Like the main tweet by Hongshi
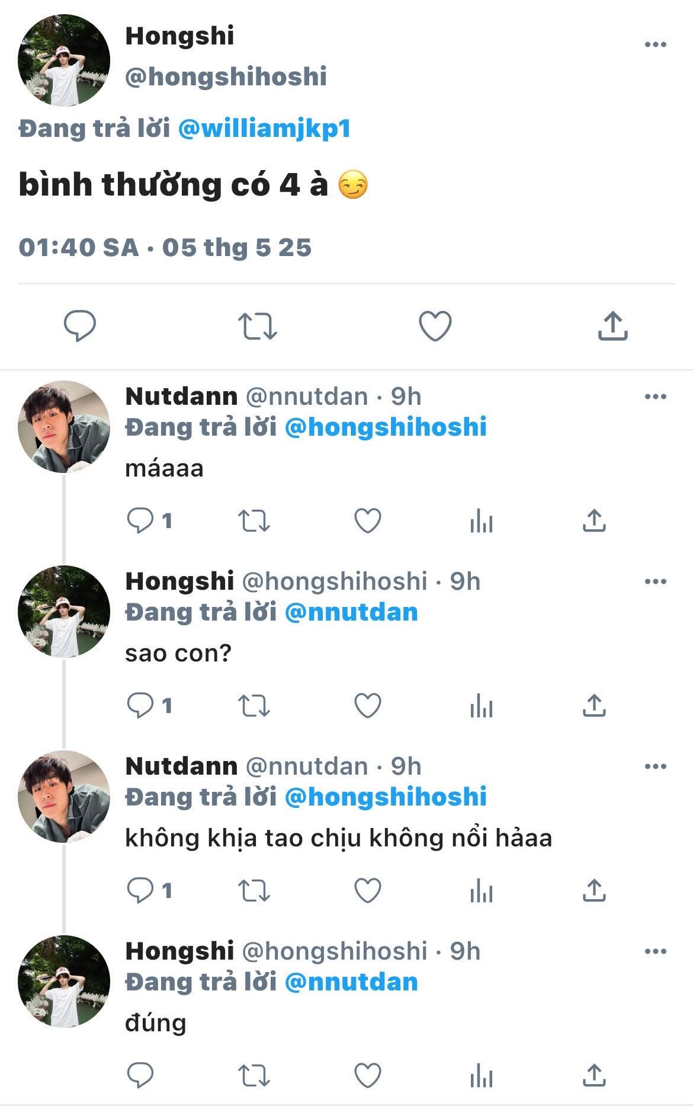This screenshot has height=1106, width=693. click(435, 326)
